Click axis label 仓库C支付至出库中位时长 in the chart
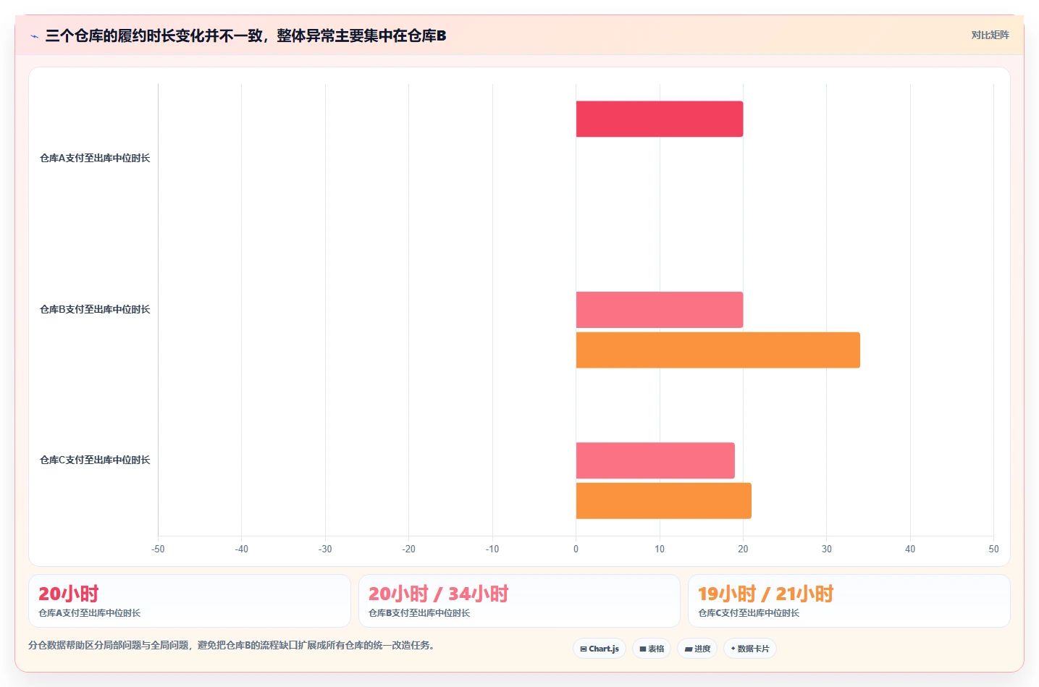 click(95, 460)
